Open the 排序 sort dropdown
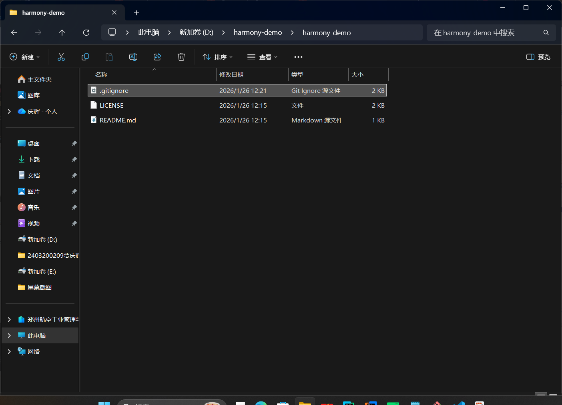 click(218, 57)
